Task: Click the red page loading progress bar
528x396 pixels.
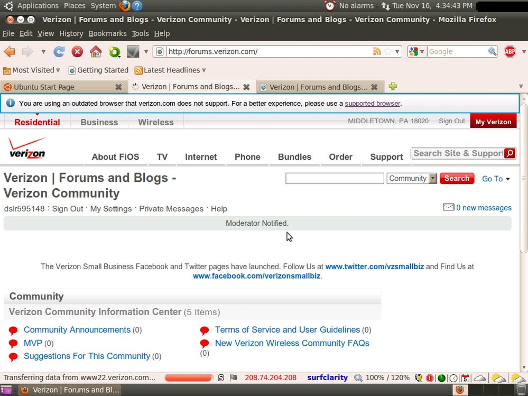Action: (x=189, y=378)
